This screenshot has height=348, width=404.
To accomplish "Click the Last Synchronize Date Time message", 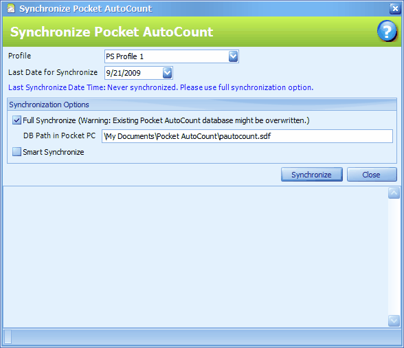I will point(161,87).
